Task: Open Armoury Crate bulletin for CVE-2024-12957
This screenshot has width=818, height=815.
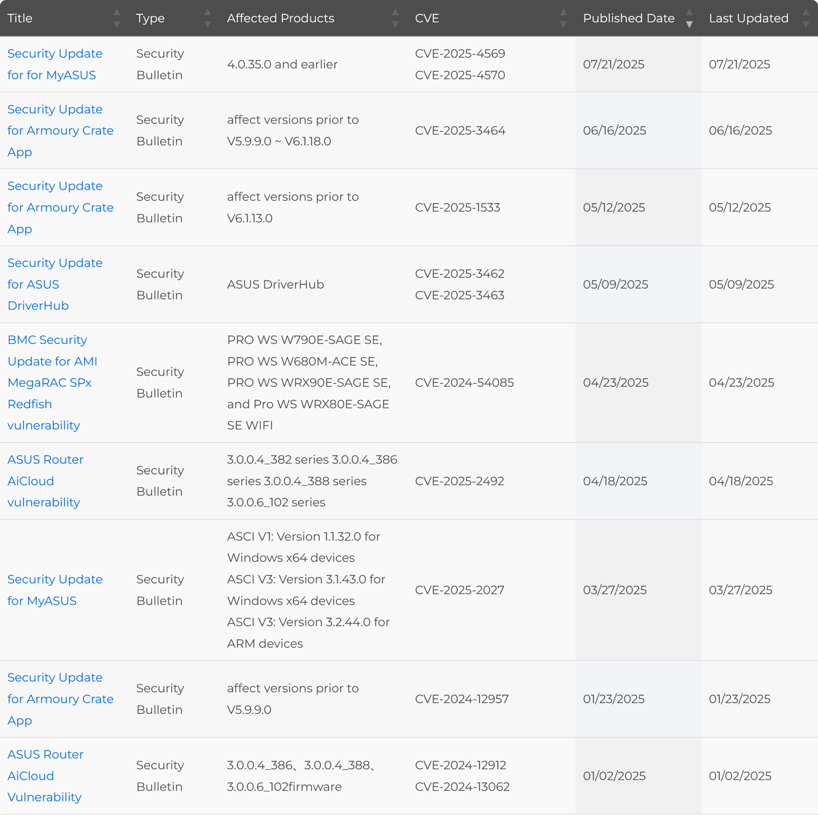Action: 60,699
